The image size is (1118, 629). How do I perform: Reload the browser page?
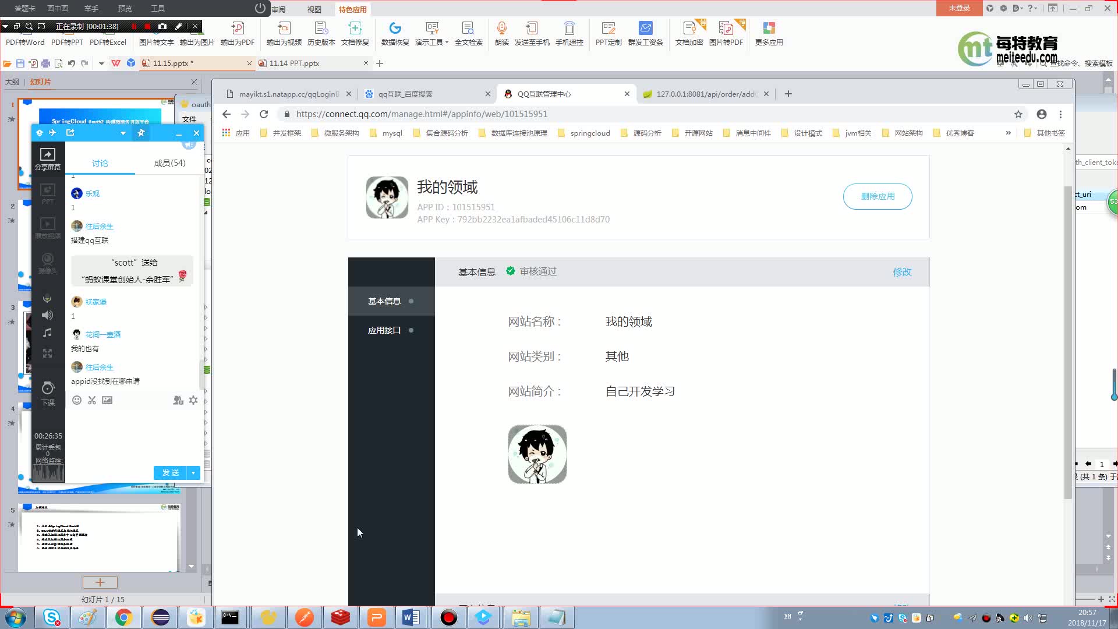[264, 114]
